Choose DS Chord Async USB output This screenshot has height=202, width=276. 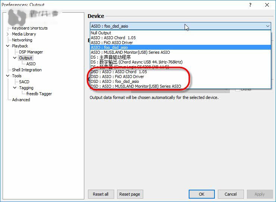coord(137,62)
